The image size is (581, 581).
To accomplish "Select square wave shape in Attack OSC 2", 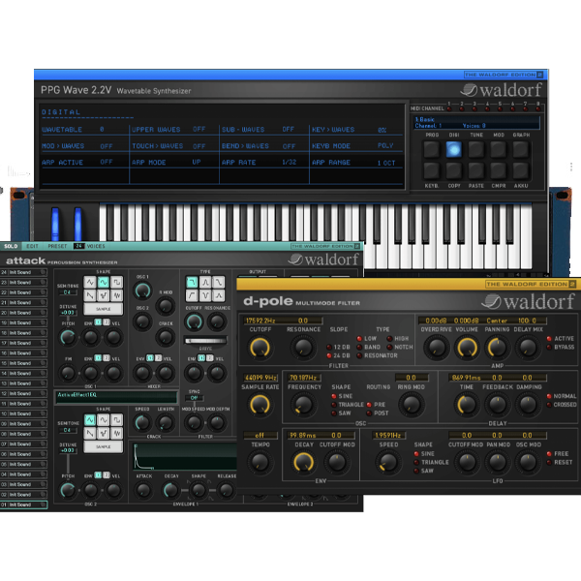I will click(x=117, y=420).
